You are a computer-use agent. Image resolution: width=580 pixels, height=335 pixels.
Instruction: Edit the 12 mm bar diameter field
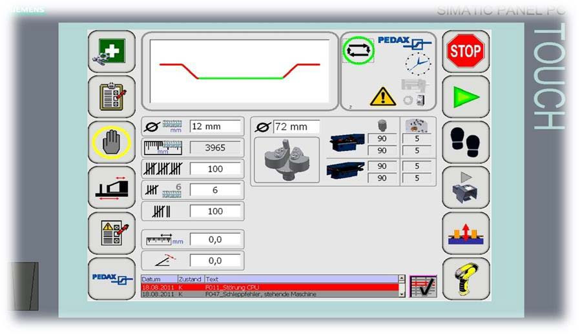click(x=215, y=126)
